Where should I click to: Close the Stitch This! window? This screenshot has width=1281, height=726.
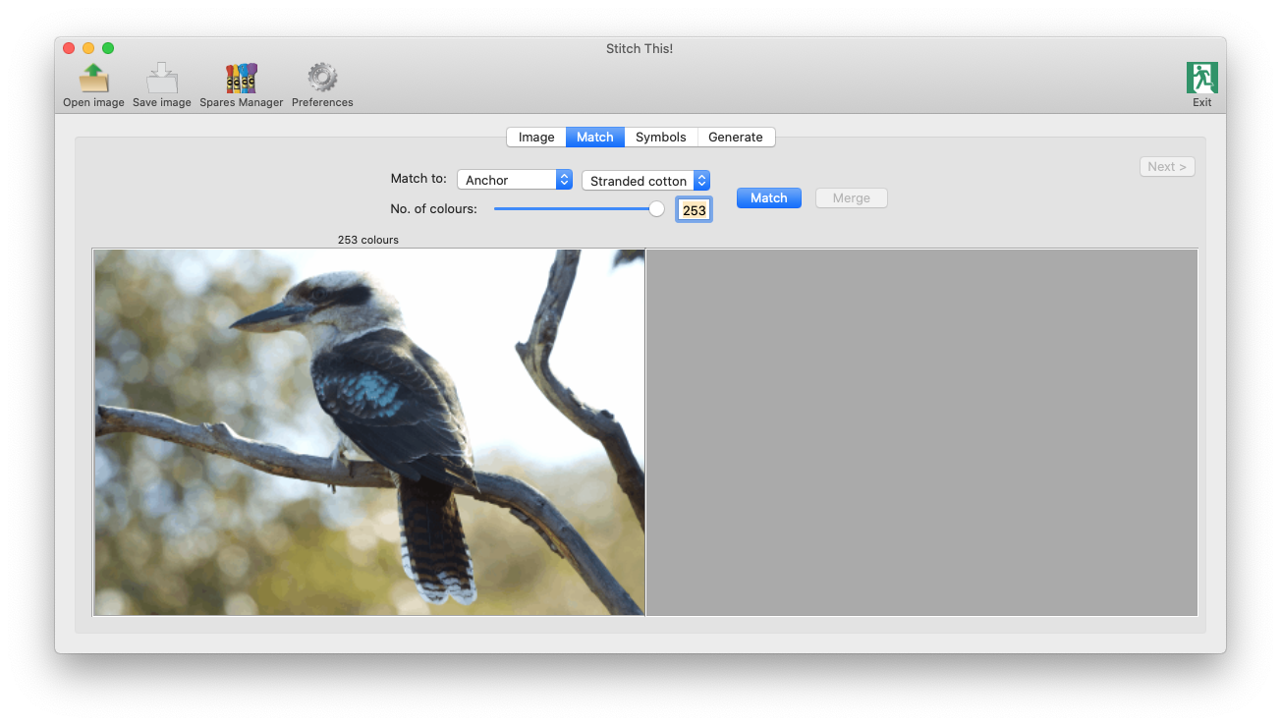[x=69, y=48]
